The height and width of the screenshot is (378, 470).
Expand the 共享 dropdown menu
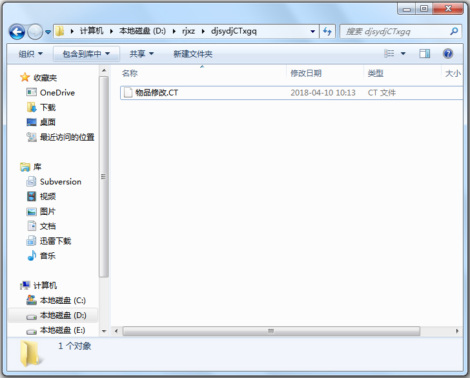click(141, 54)
